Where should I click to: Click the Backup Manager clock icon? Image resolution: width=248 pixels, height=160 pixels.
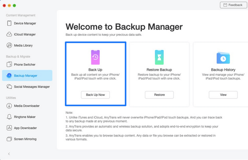point(9,75)
